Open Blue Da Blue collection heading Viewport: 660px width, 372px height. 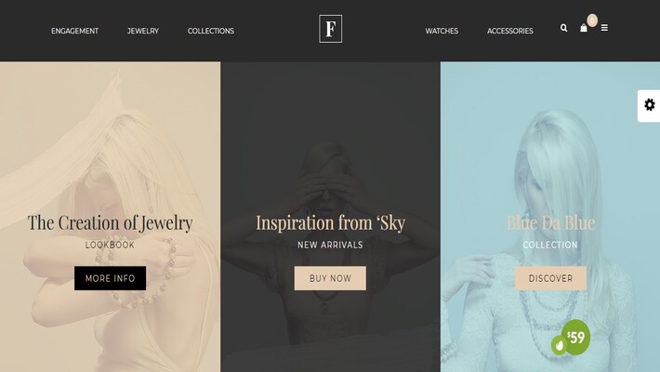(x=550, y=222)
